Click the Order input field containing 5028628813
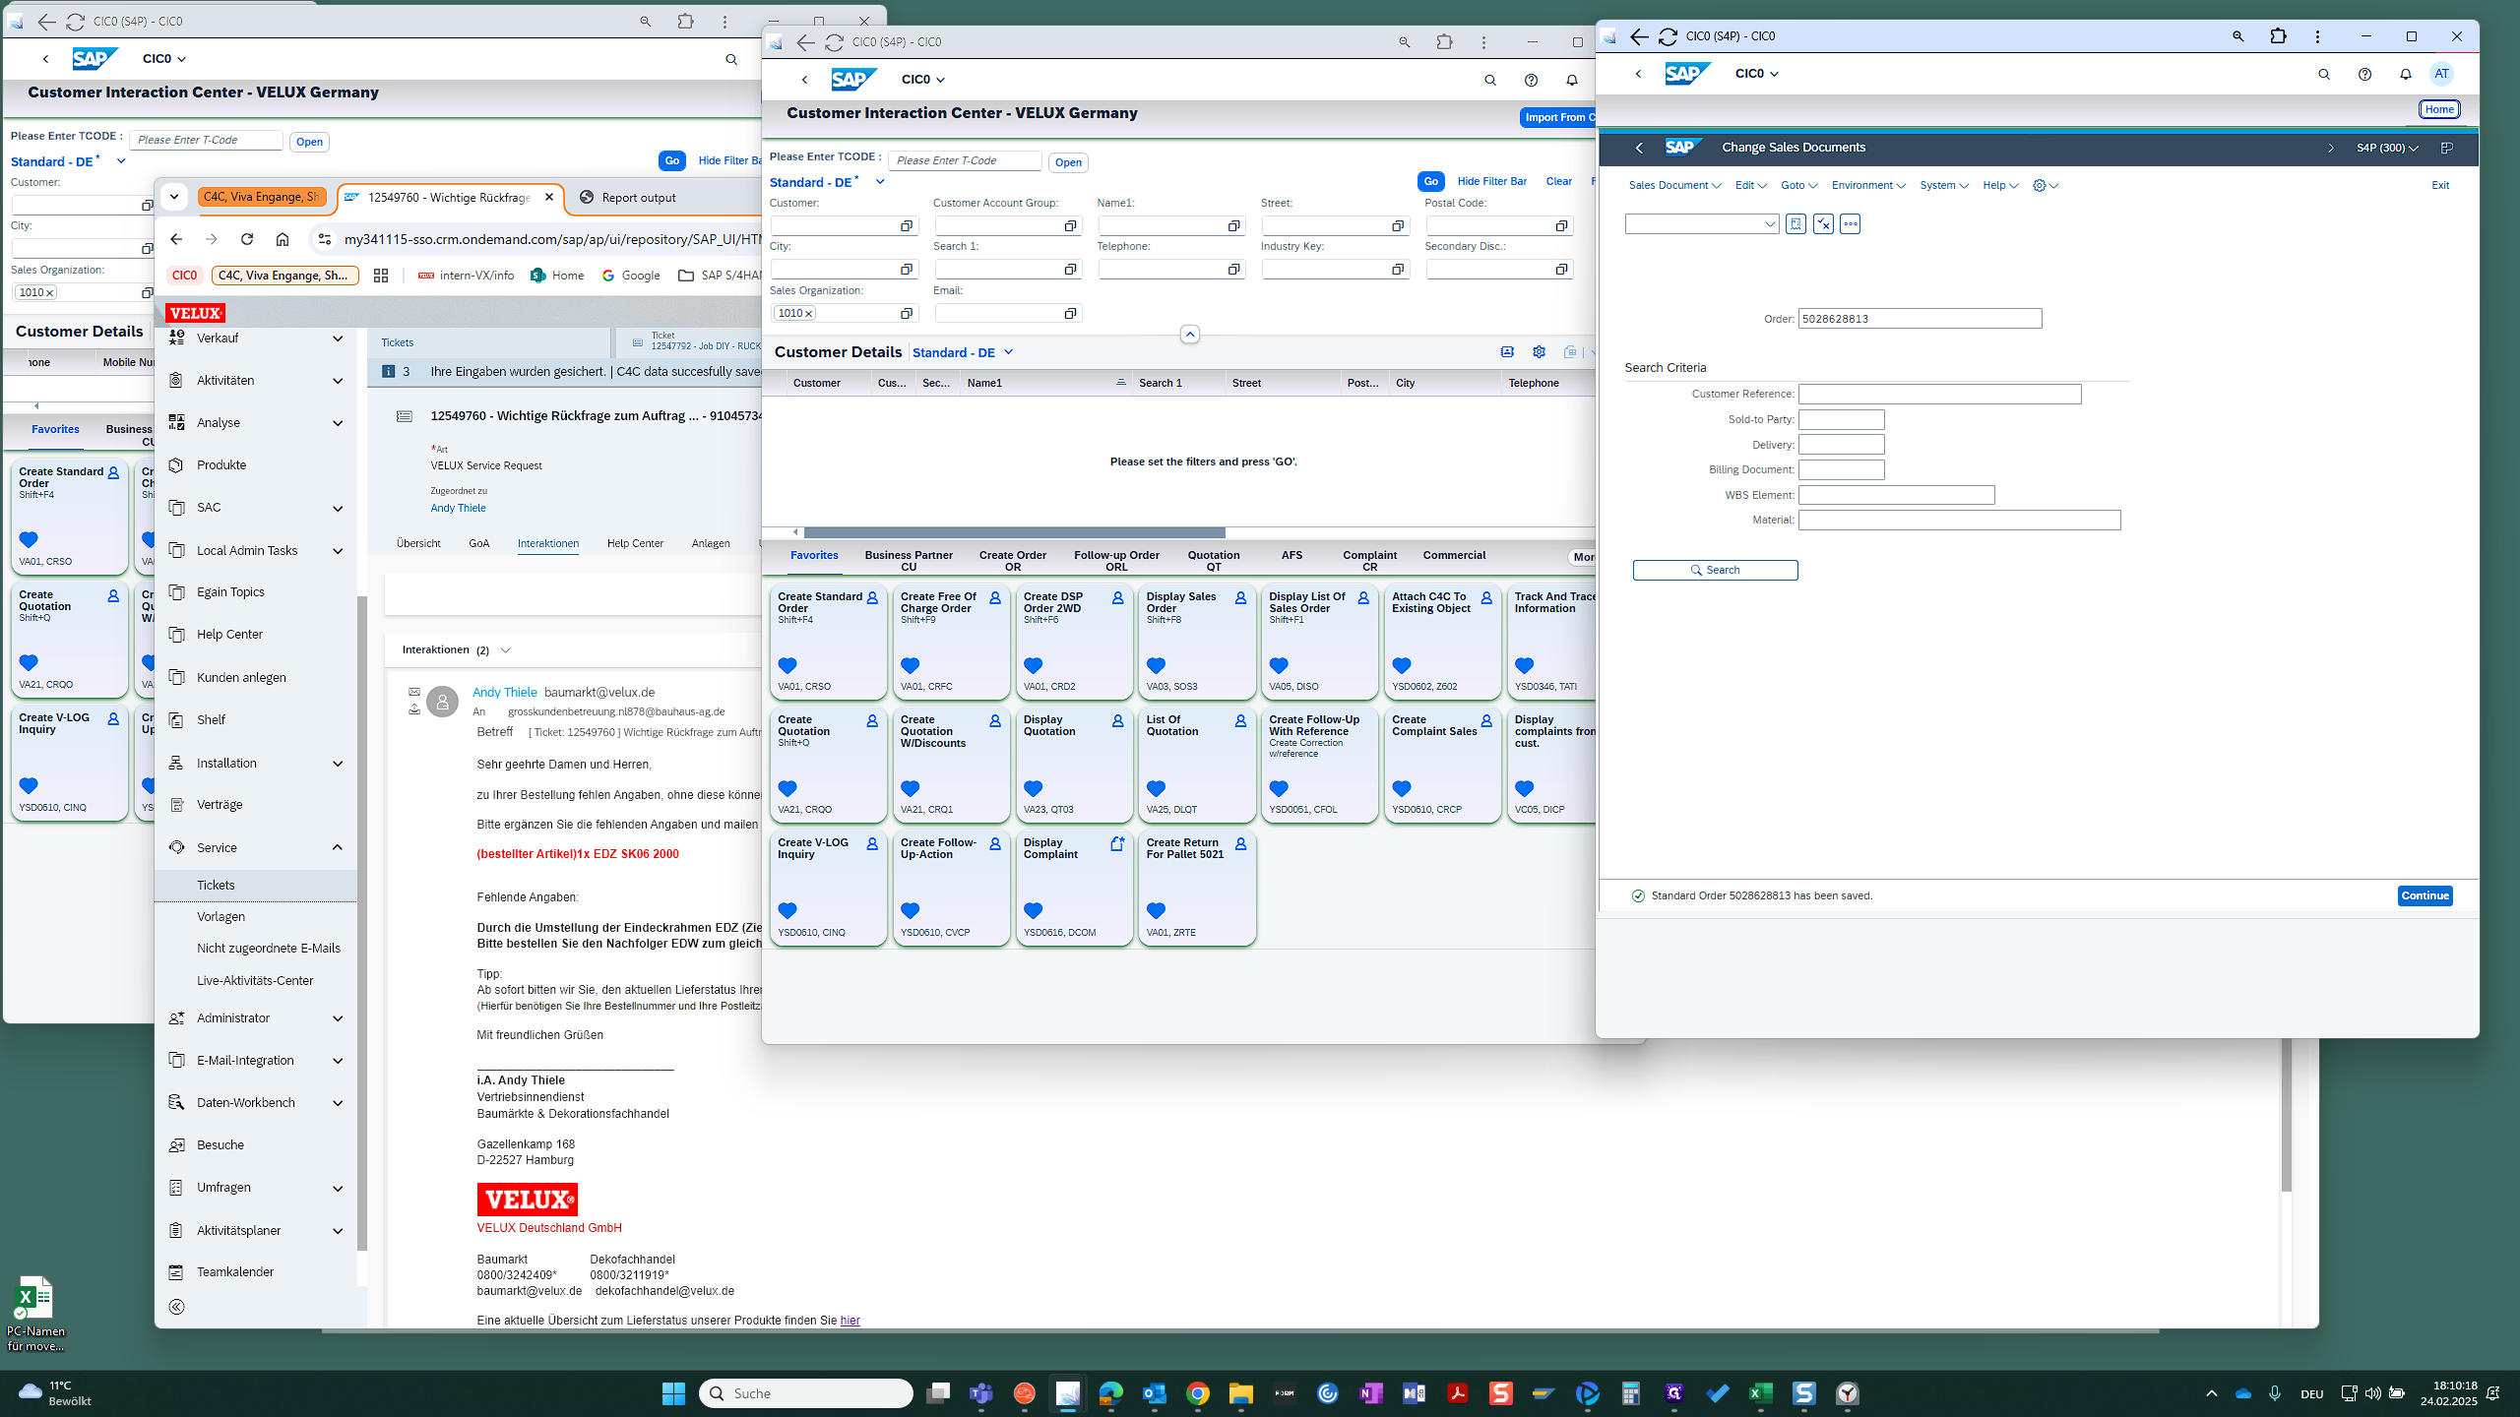The image size is (2520, 1417). (x=1920, y=319)
